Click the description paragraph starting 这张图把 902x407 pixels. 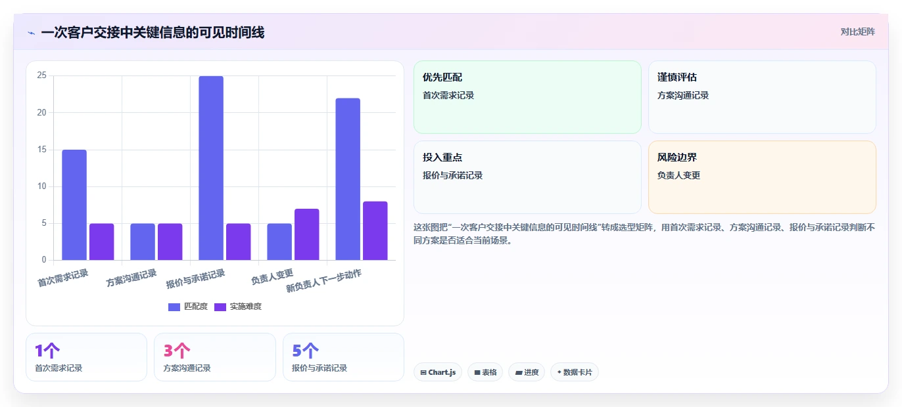coord(644,234)
